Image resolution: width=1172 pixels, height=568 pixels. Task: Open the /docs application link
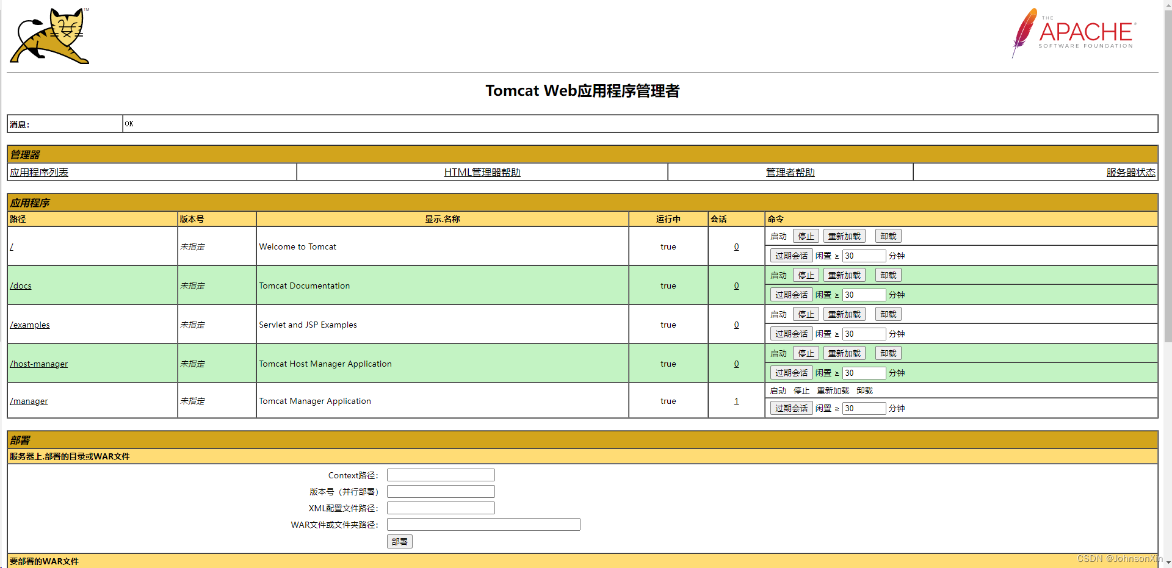click(21, 286)
